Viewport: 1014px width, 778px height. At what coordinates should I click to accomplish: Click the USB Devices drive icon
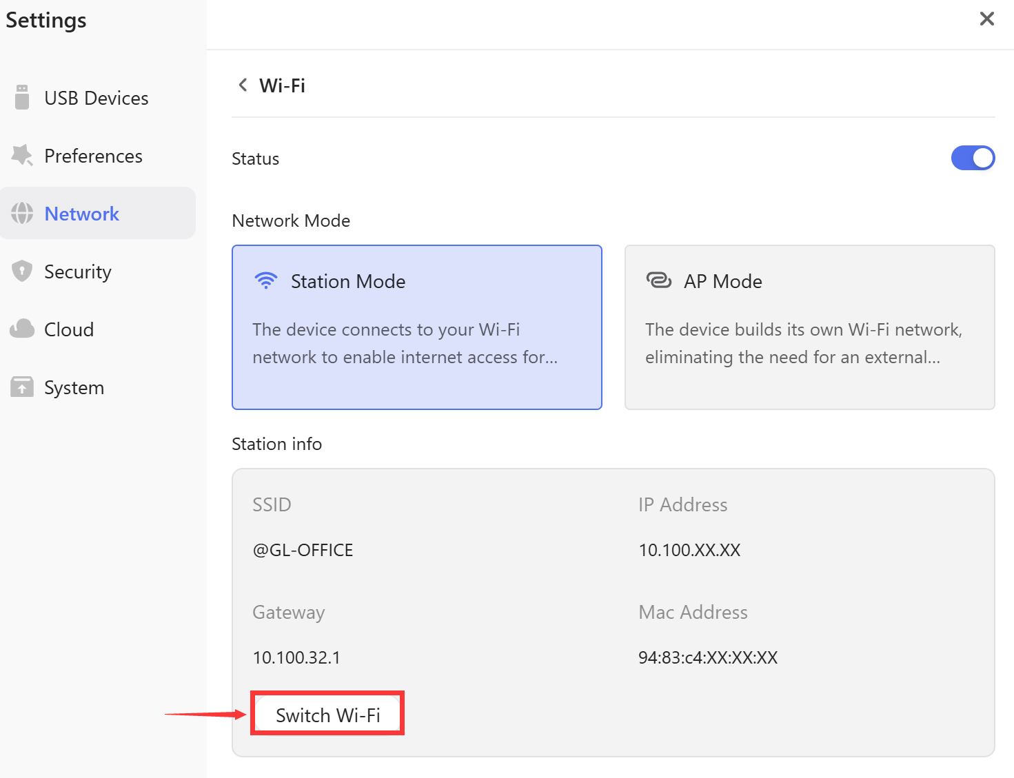point(22,97)
